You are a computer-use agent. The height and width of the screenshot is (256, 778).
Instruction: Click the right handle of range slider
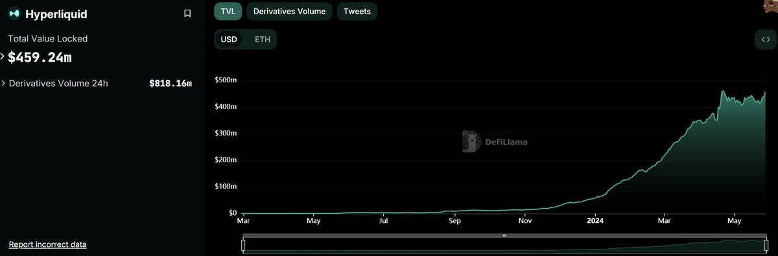pyautogui.click(x=766, y=245)
